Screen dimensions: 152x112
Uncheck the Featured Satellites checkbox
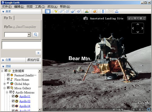click(x=8, y=75)
